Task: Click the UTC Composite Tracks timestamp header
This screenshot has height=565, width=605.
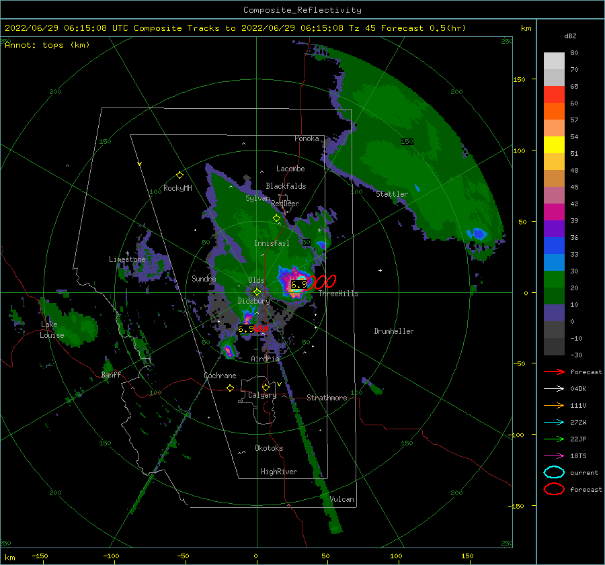Action: point(235,28)
